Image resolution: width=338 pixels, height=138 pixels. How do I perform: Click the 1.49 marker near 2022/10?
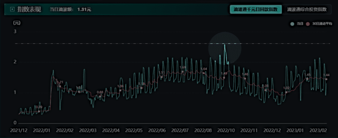(x=224, y=78)
